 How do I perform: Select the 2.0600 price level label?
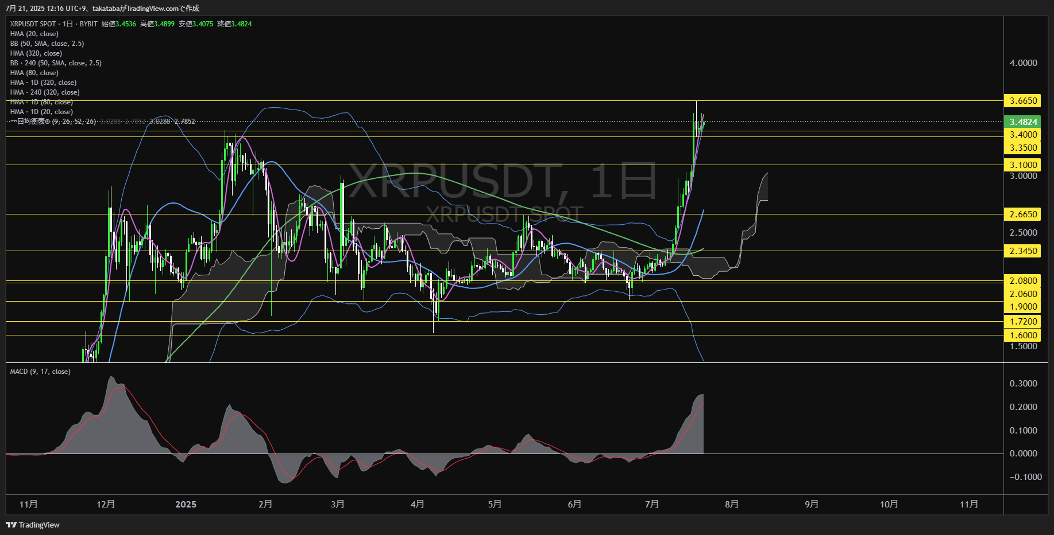click(1023, 294)
